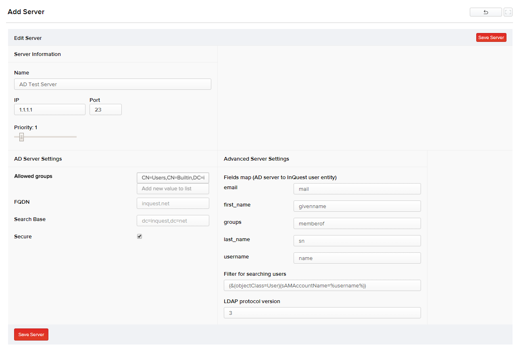The width and height of the screenshot is (521, 353).
Task: Click the IP address field
Action: pos(50,109)
